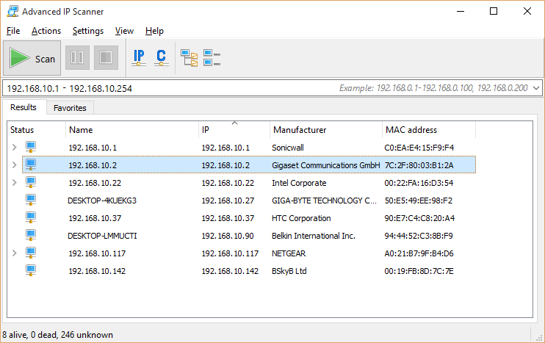545x343 pixels.
Task: Click the Intel Corporate manufacturer cell
Action: coord(299,183)
